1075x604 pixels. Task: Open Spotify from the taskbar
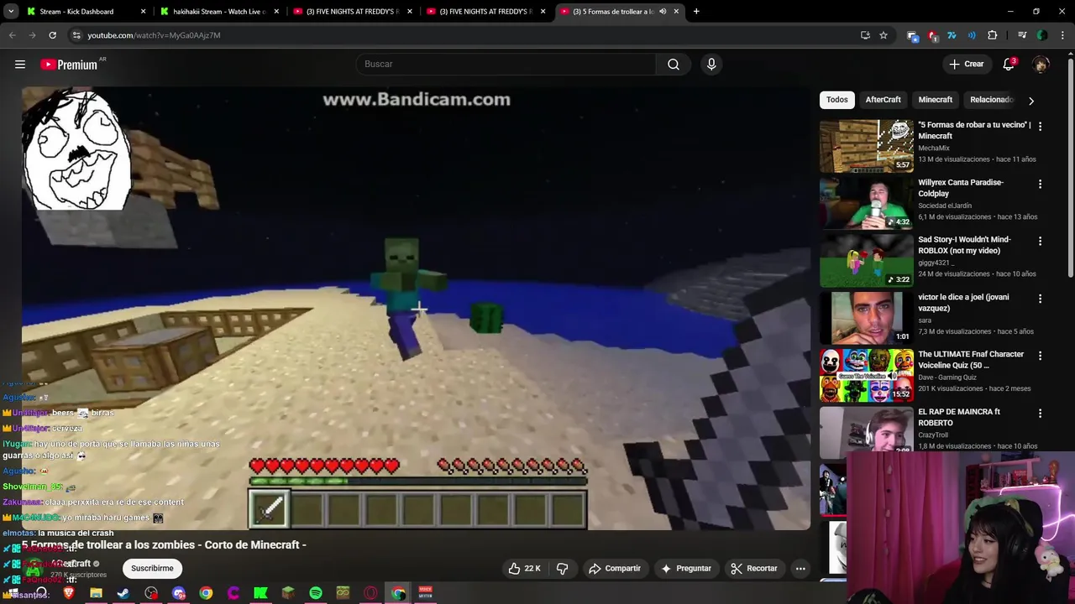tap(316, 593)
